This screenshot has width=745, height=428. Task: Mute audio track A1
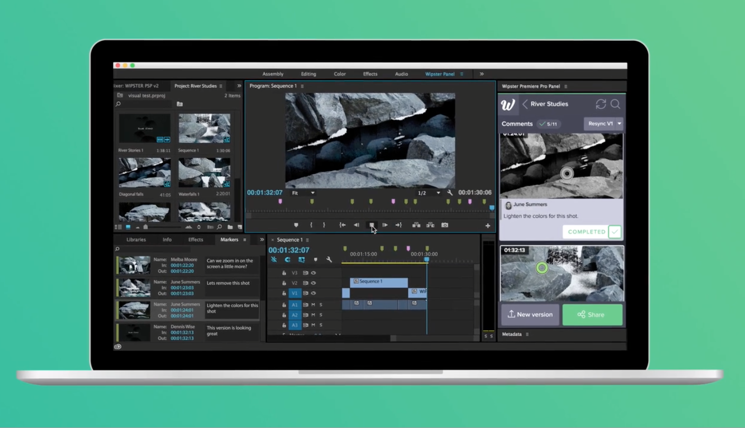313,305
